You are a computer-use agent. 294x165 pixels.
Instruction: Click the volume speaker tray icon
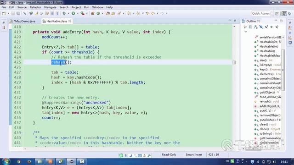[274, 162]
